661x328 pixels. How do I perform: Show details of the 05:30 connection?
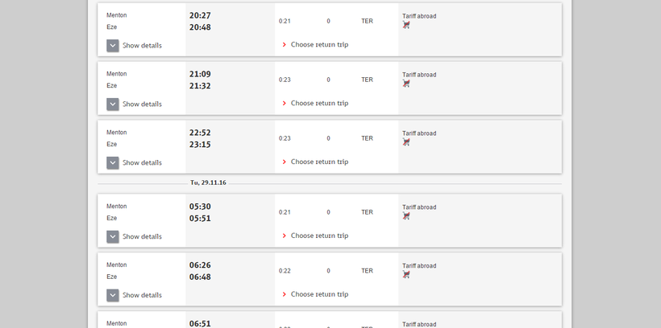tap(113, 237)
